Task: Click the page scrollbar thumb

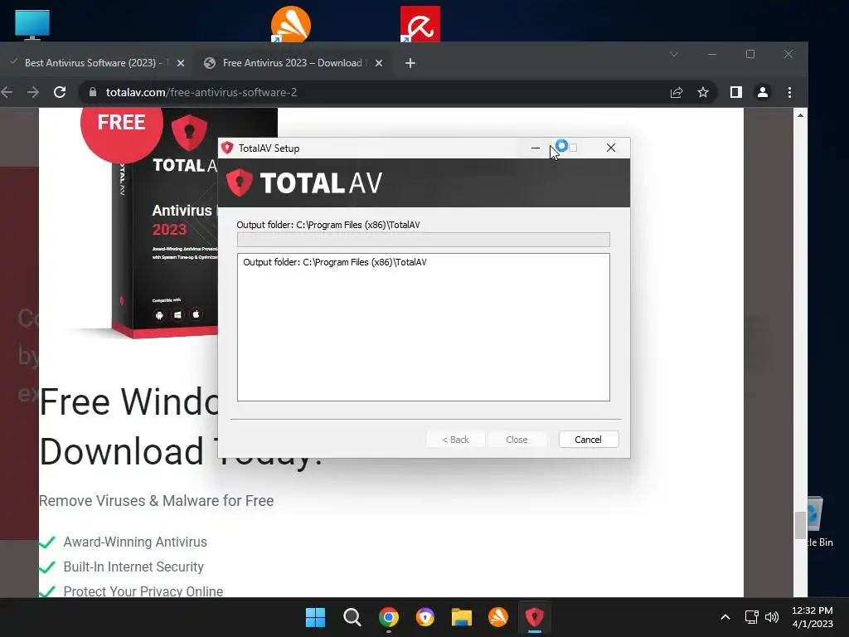Action: click(800, 525)
